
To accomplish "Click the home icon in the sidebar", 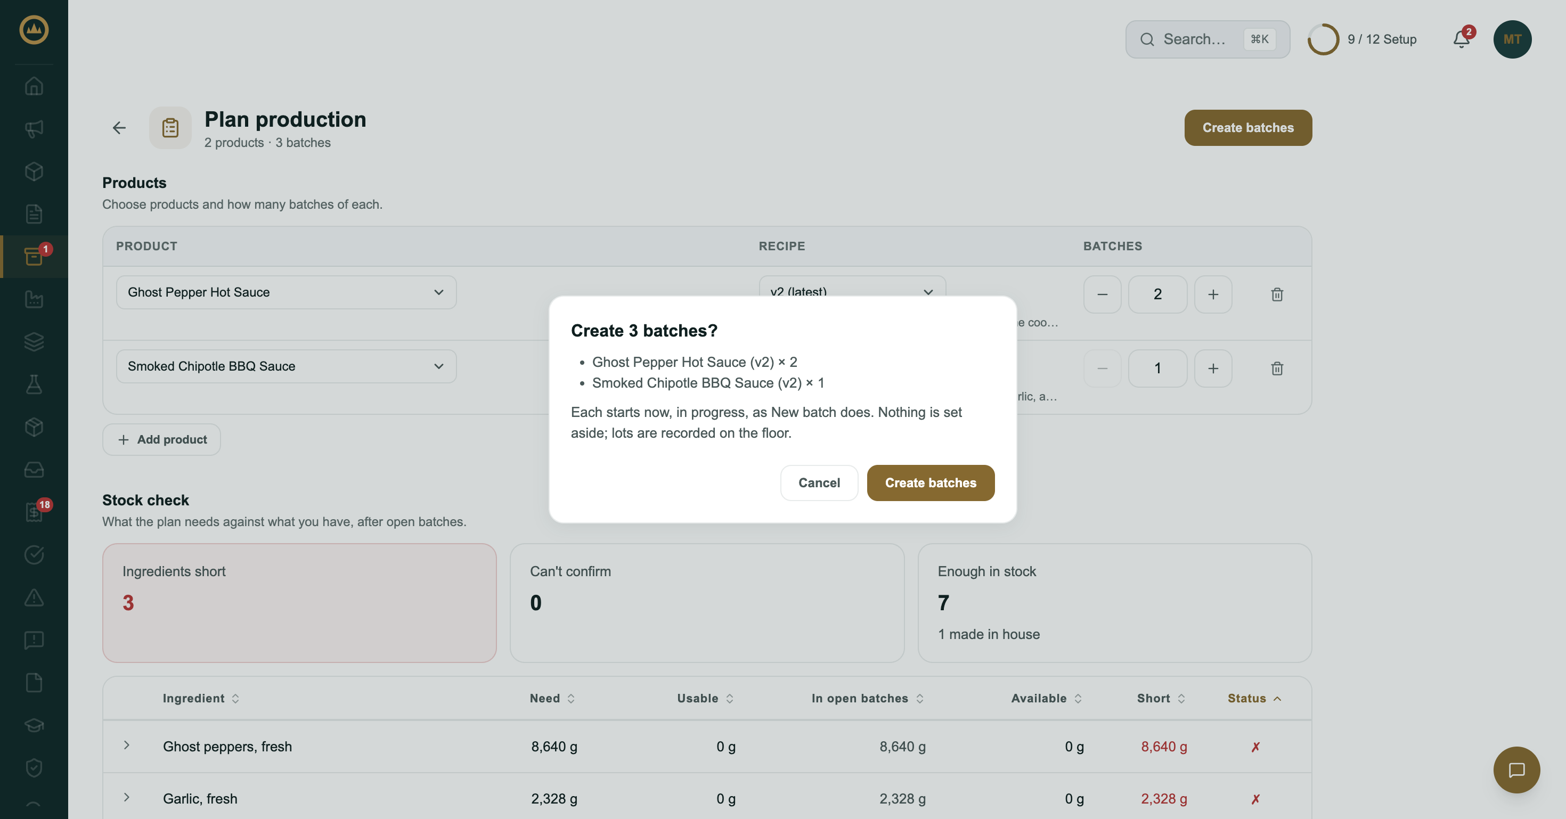I will coord(34,86).
